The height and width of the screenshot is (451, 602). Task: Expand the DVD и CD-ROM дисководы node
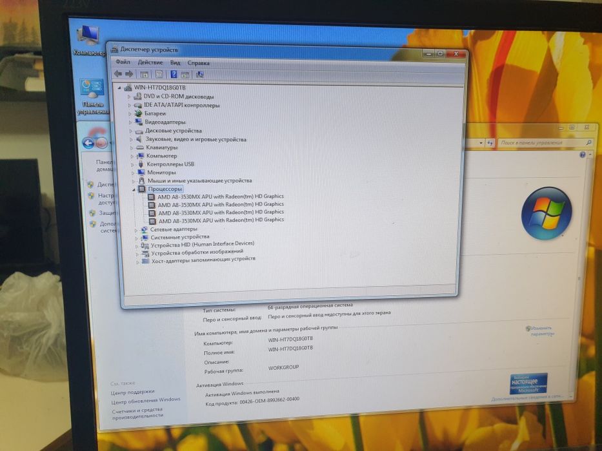tap(129, 97)
